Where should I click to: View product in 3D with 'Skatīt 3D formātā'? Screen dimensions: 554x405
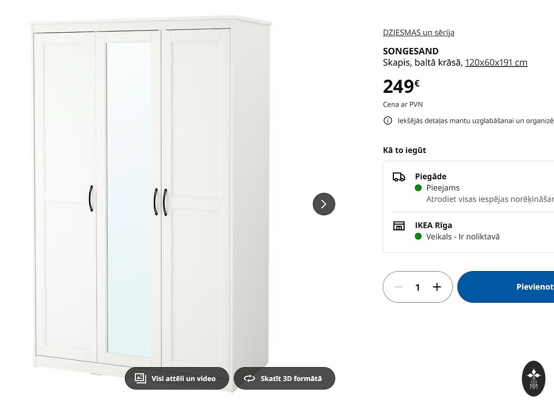point(284,379)
